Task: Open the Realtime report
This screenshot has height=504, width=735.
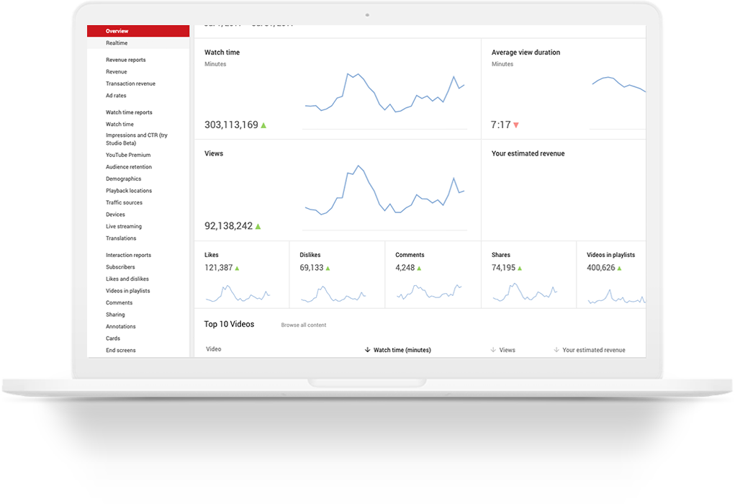Action: (x=117, y=43)
